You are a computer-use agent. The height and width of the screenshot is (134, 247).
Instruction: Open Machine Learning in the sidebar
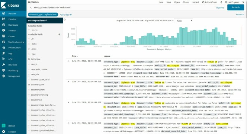click(x=13, y=42)
